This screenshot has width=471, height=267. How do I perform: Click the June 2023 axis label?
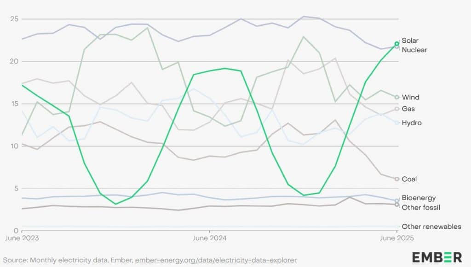click(22, 238)
